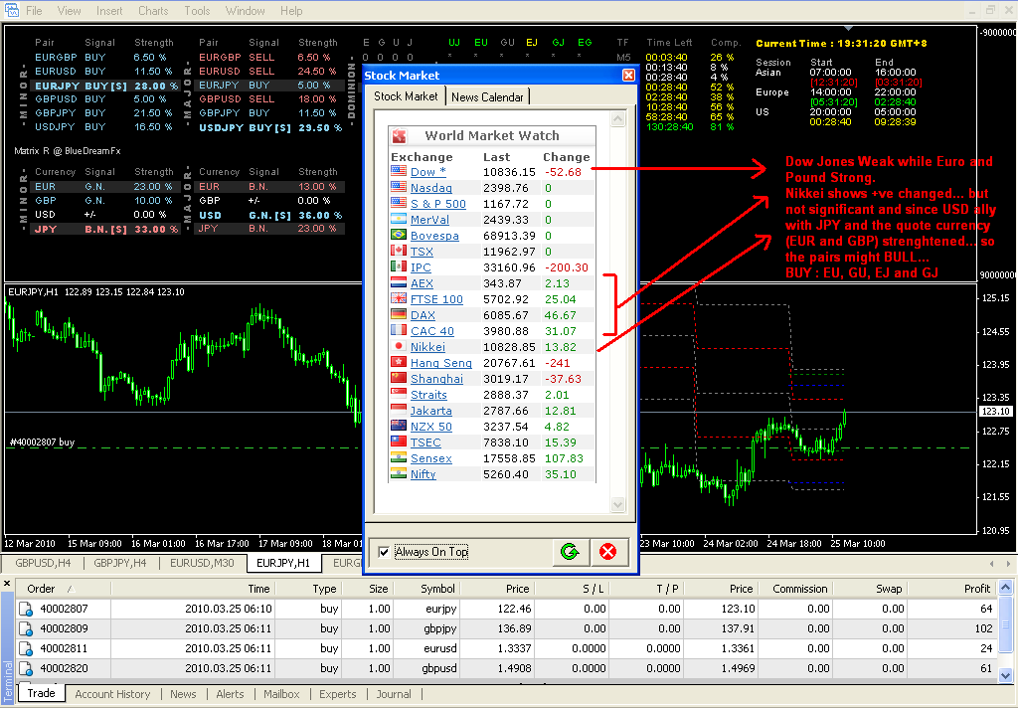This screenshot has height=708, width=1018.
Task: Open the Mailbox terminal tab
Action: click(x=281, y=694)
